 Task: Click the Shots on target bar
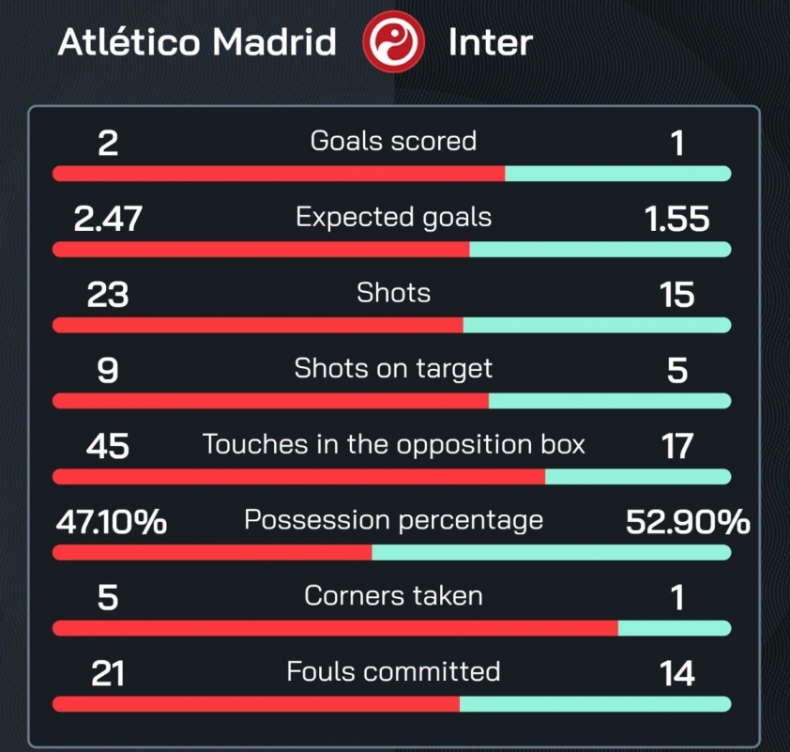391,401
